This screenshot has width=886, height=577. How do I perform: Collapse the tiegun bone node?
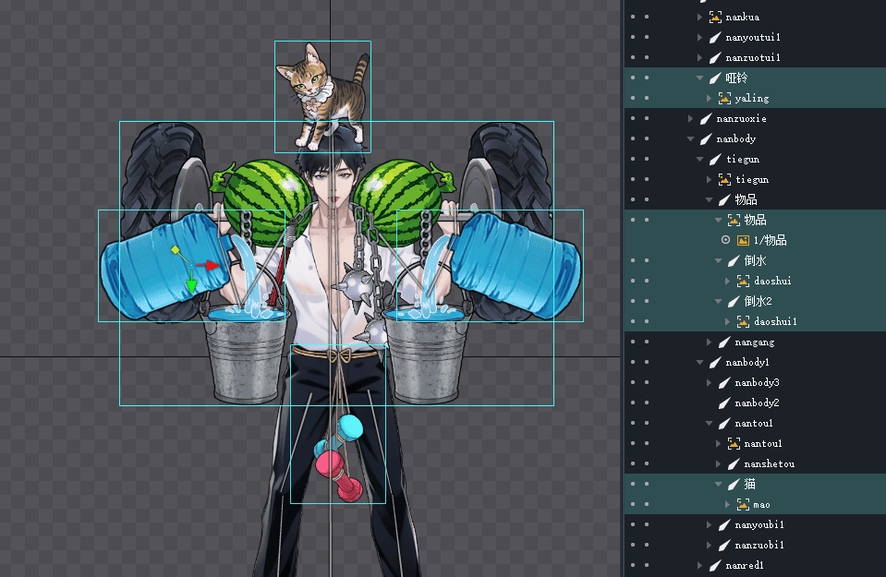[x=700, y=160]
